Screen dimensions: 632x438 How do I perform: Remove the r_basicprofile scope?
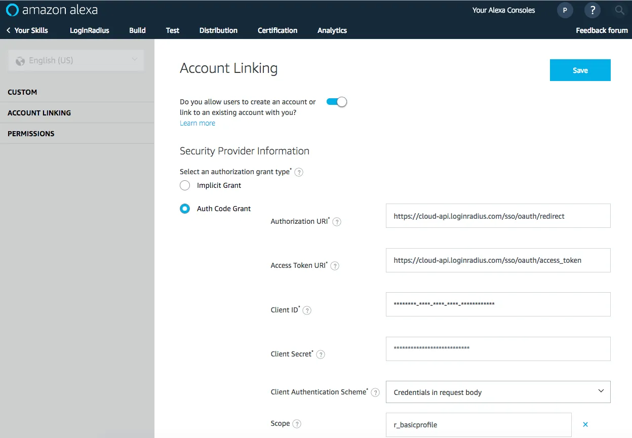pos(585,424)
